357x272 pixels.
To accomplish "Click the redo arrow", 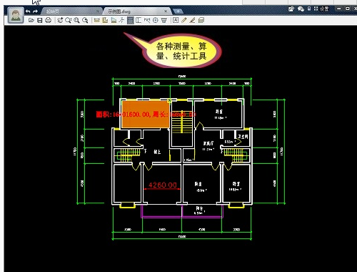I will (36, 11).
